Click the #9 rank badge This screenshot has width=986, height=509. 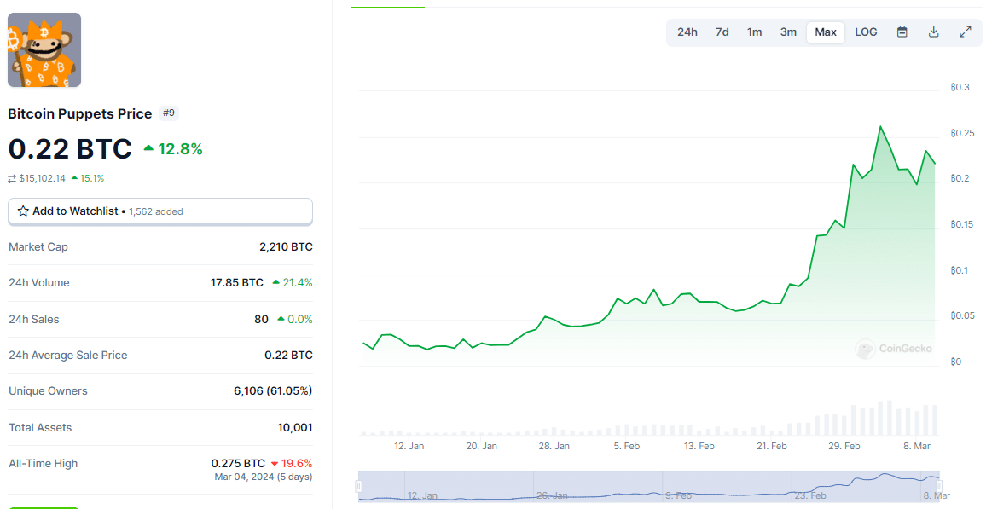169,113
